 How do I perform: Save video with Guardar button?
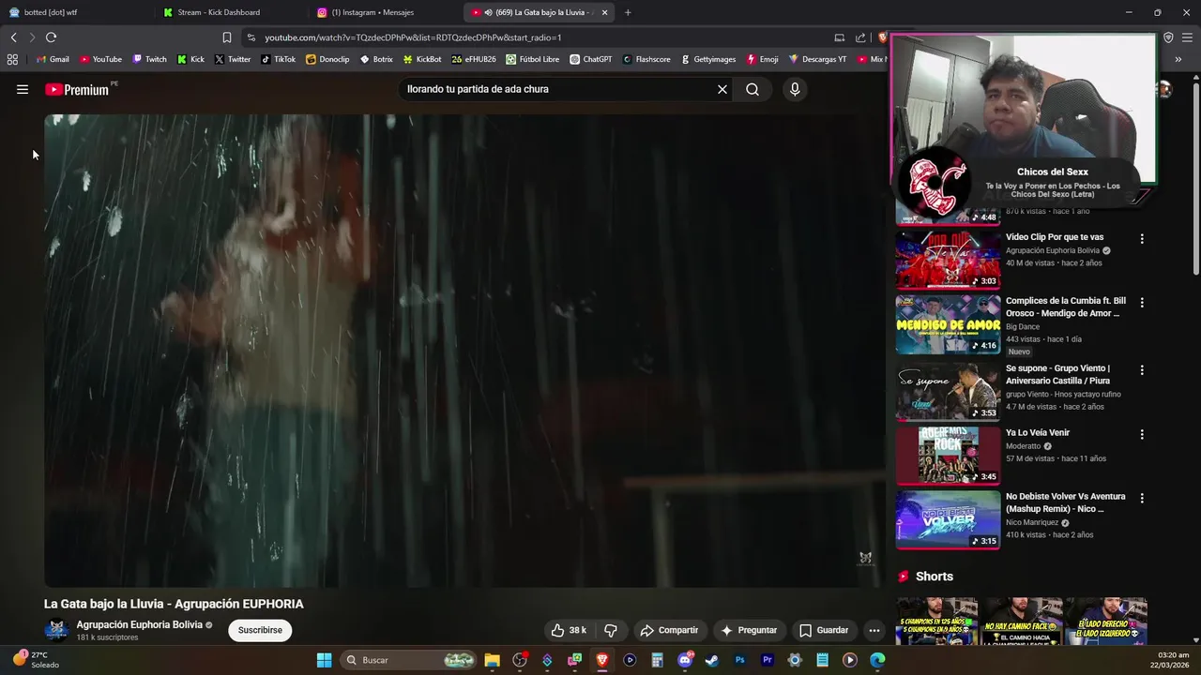(x=824, y=630)
